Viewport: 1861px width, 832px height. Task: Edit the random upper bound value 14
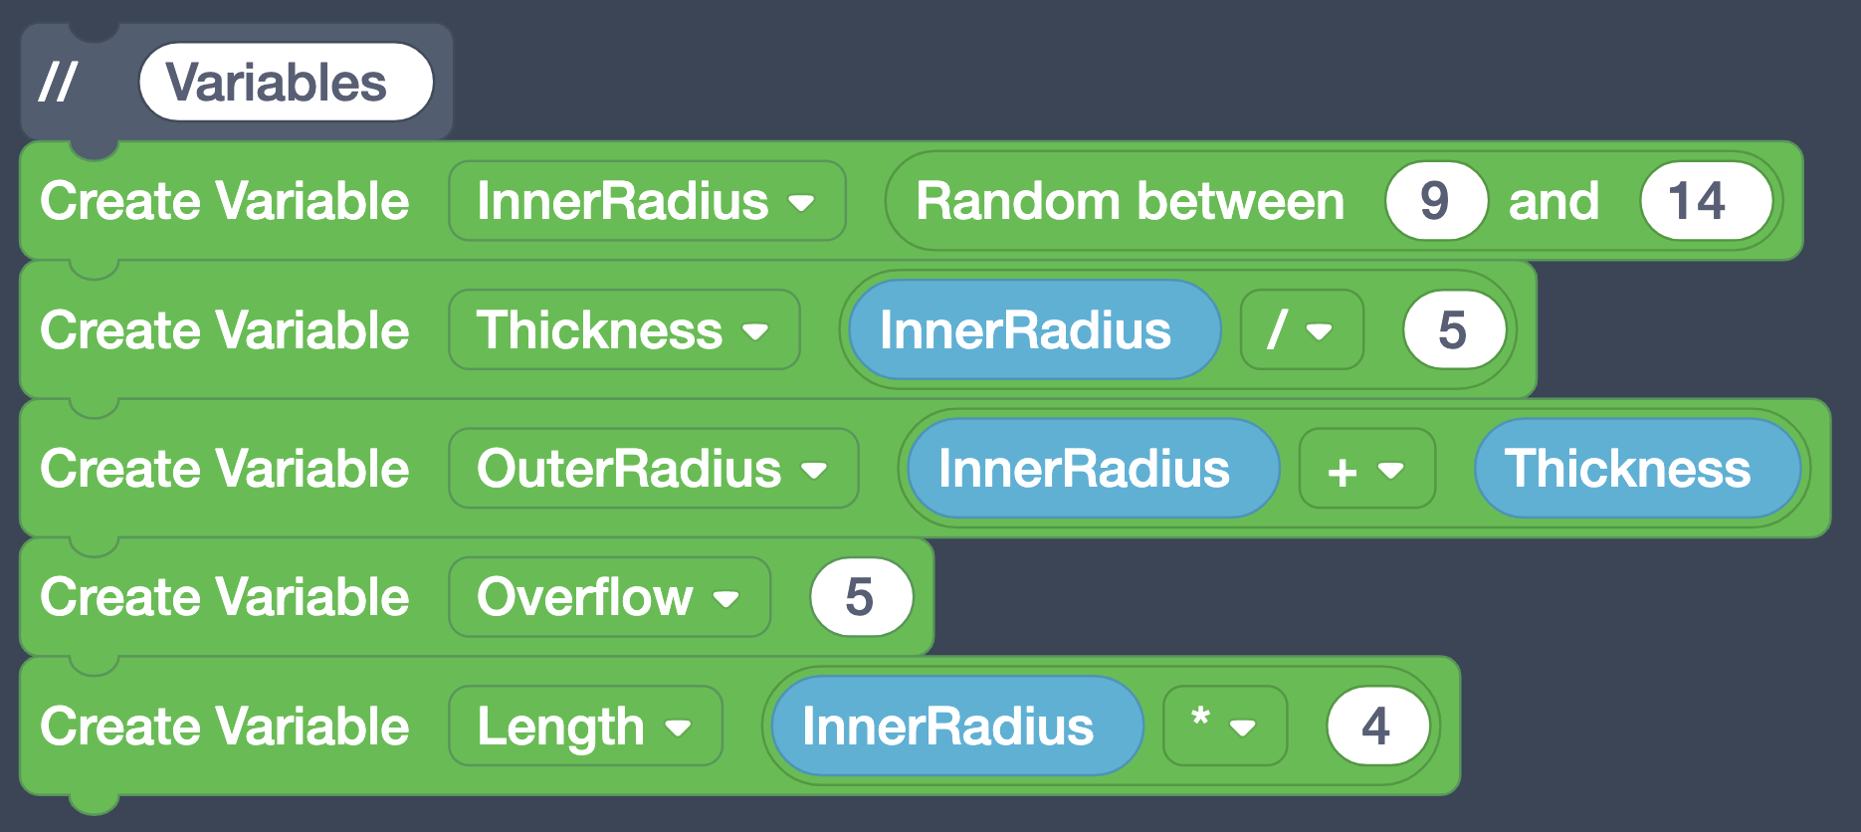tap(1705, 201)
